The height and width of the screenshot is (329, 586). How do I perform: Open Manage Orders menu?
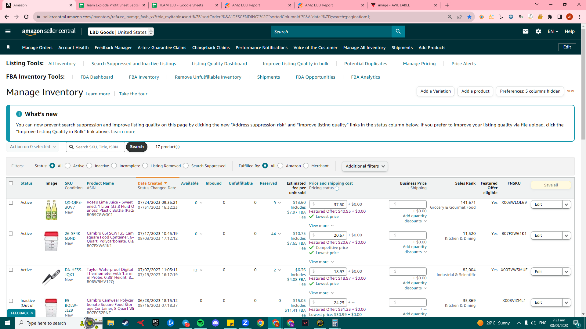(37, 48)
